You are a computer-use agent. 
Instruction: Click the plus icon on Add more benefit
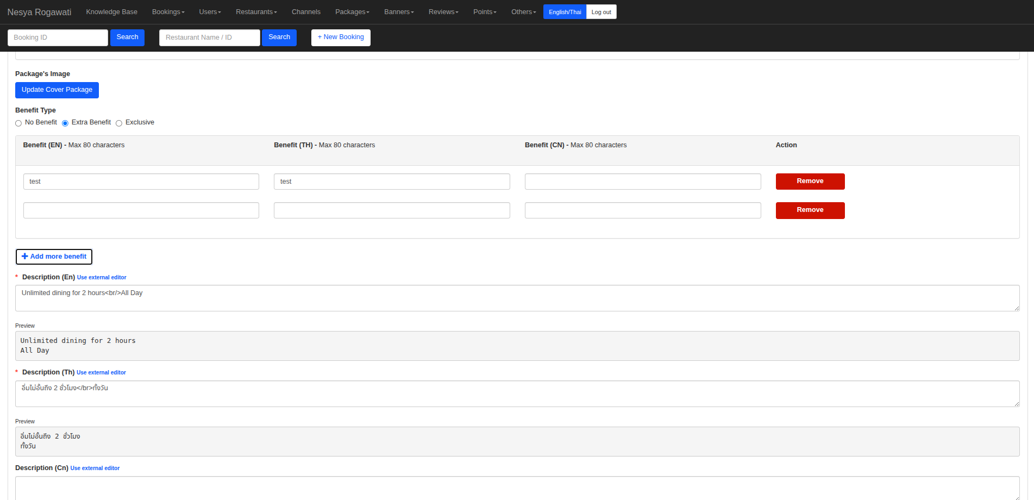point(24,257)
